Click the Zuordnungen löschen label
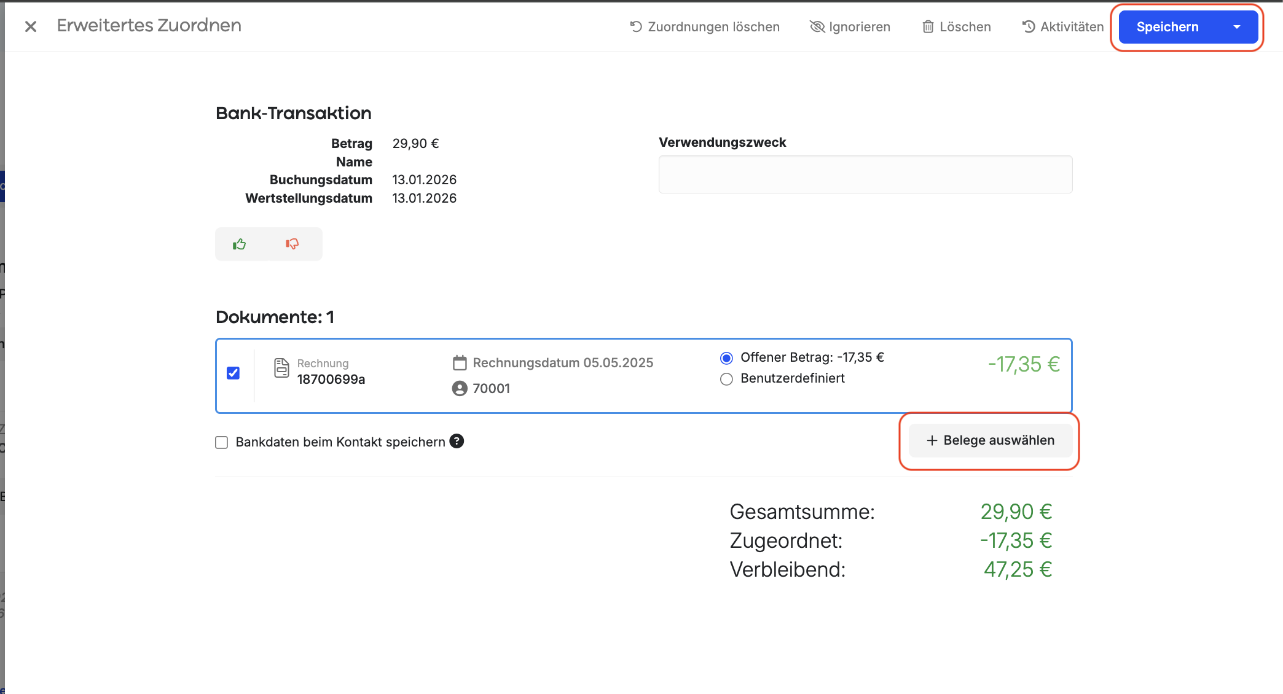This screenshot has width=1283, height=694. coord(714,27)
